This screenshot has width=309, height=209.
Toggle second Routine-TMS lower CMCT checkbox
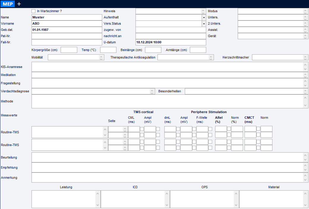point(258,148)
